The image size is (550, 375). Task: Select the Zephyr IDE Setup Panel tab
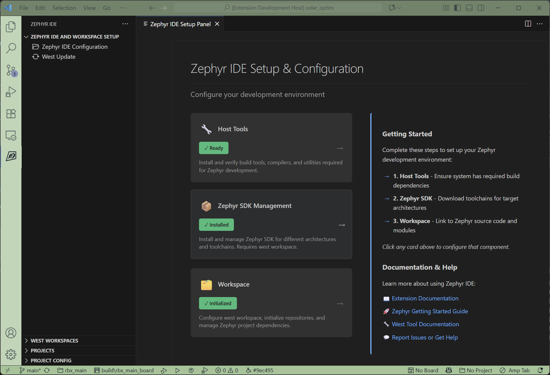click(180, 24)
